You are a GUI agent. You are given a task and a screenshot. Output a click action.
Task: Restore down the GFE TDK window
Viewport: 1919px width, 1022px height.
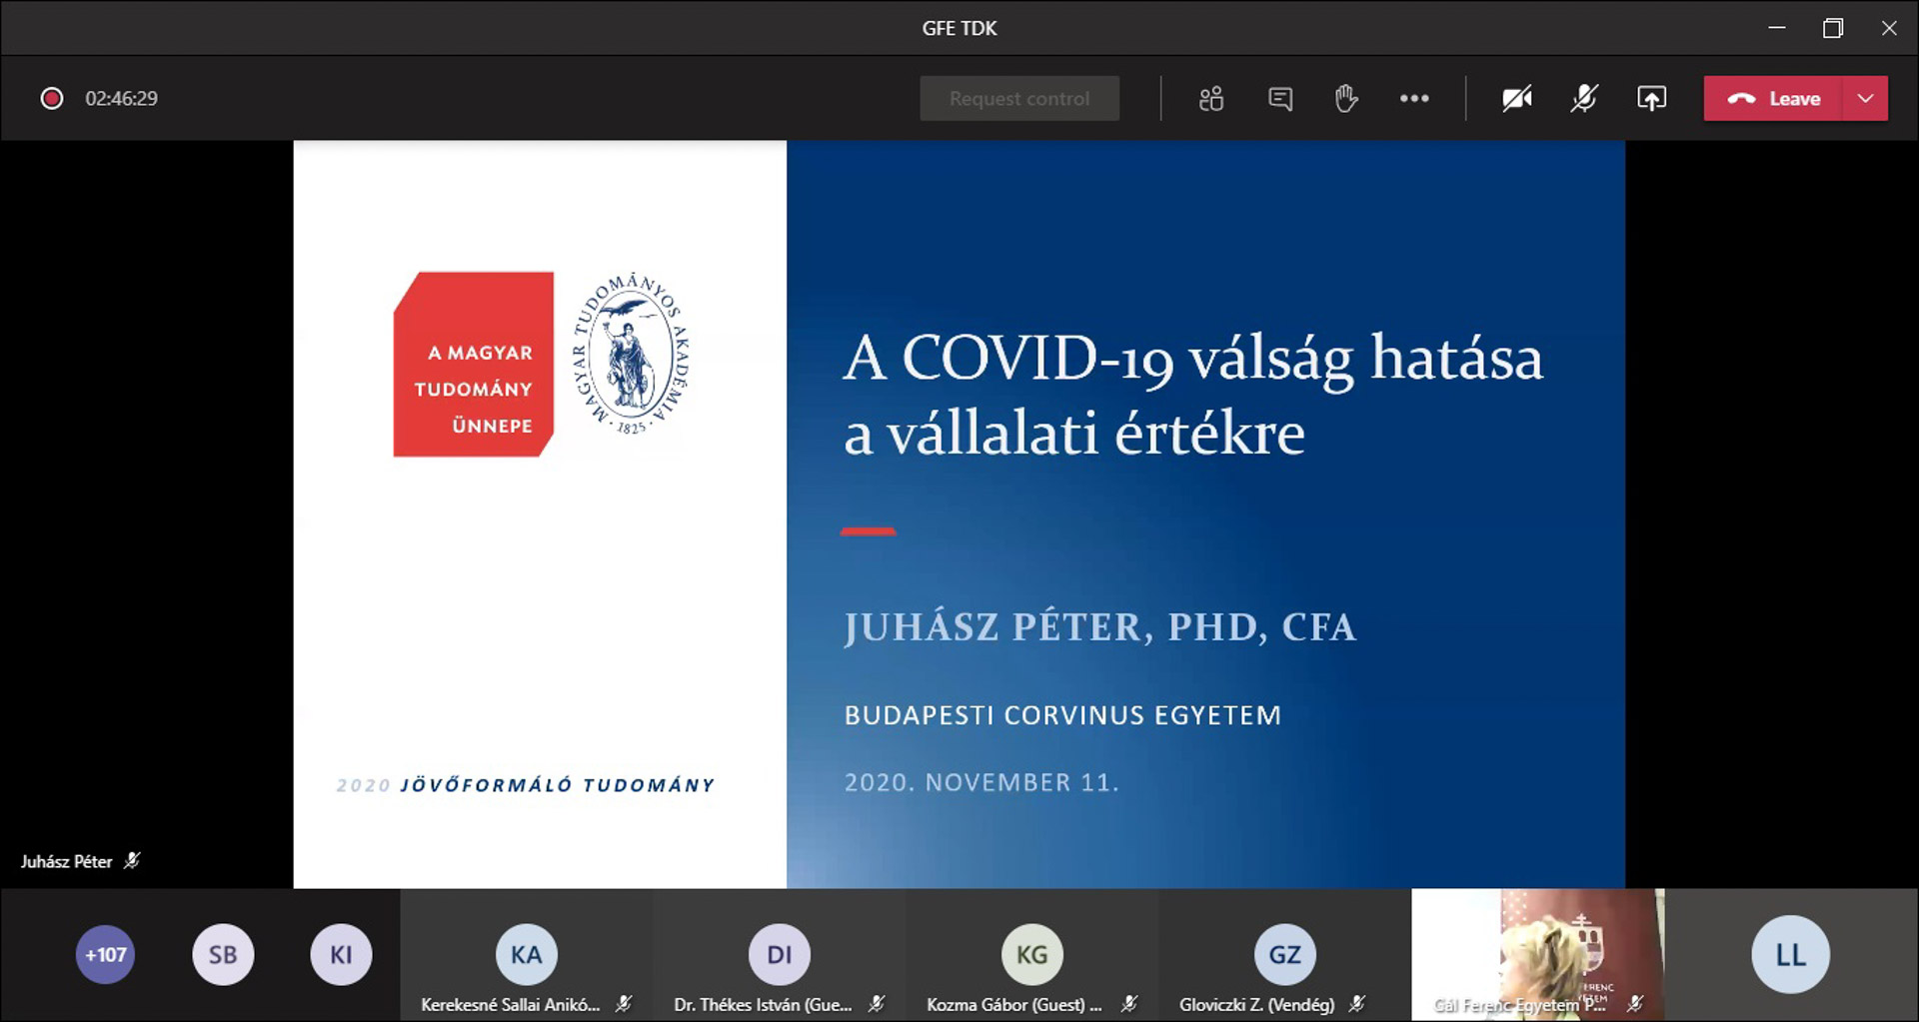1832,28
